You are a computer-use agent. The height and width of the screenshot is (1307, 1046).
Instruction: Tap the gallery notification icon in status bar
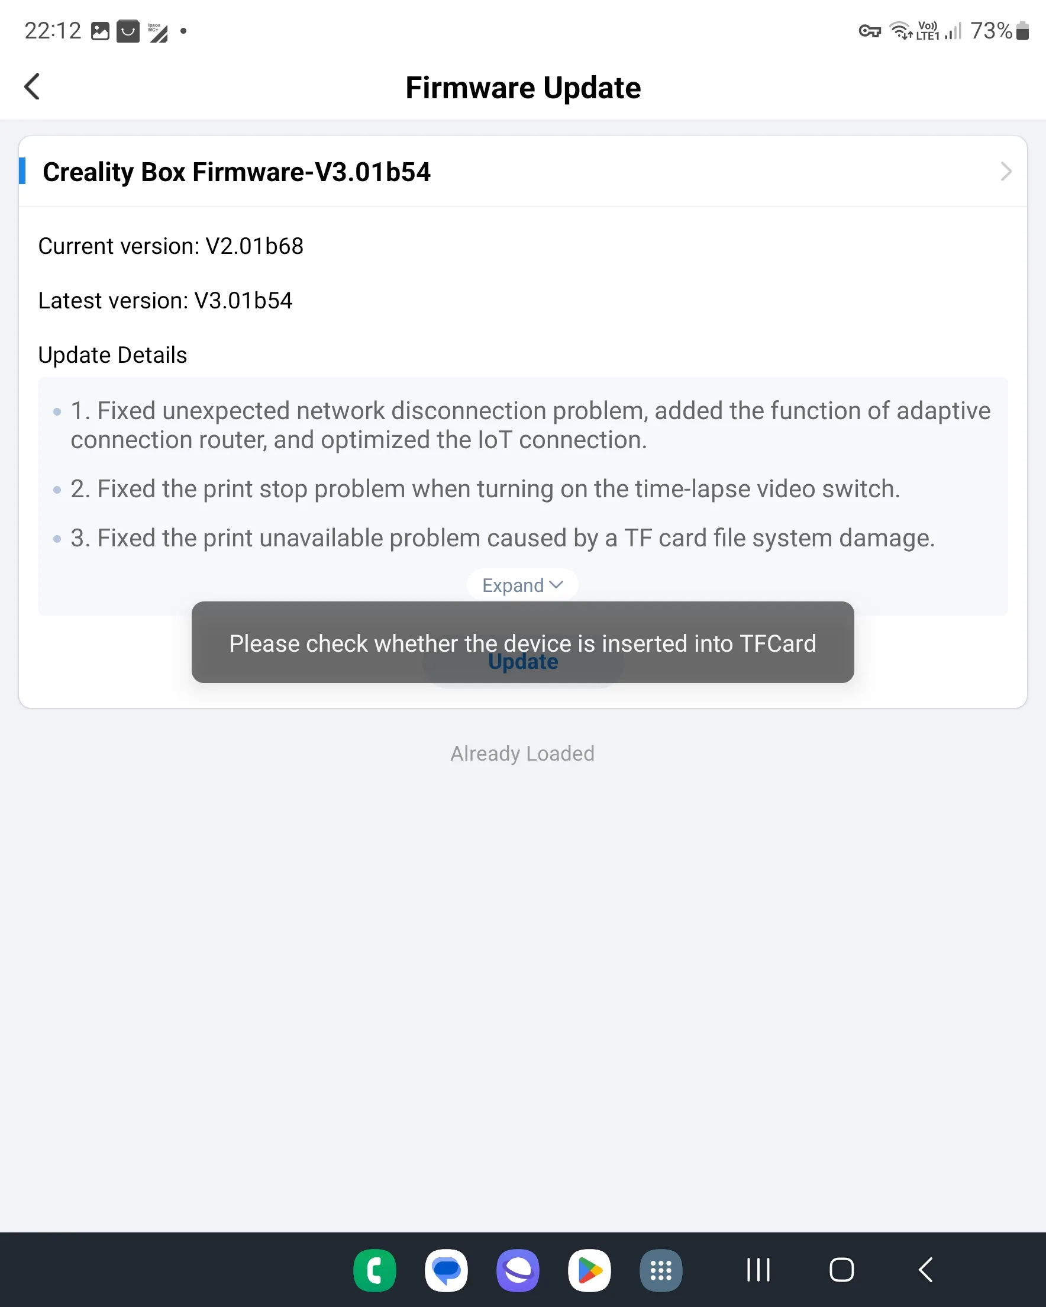(x=100, y=31)
